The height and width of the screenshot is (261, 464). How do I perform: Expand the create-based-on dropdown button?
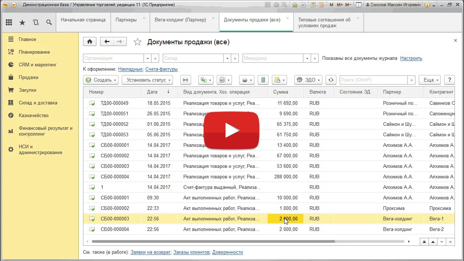[206, 80]
